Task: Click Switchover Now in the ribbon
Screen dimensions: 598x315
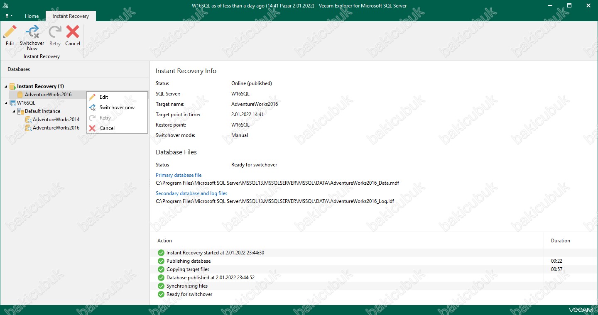Action: [32, 38]
